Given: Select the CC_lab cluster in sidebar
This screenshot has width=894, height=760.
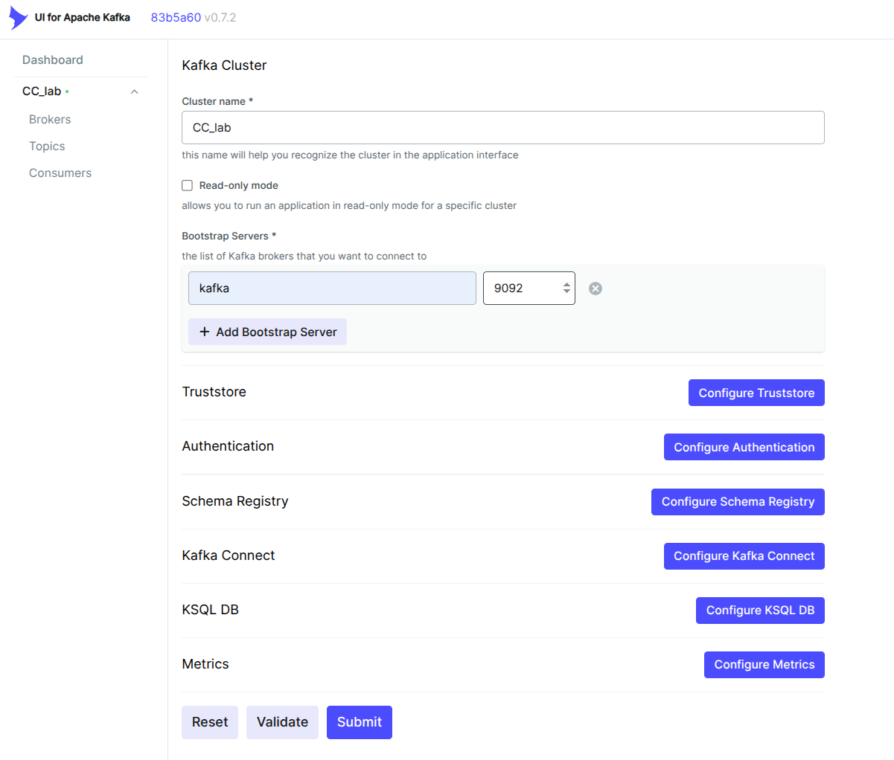Looking at the screenshot, I should pyautogui.click(x=42, y=91).
